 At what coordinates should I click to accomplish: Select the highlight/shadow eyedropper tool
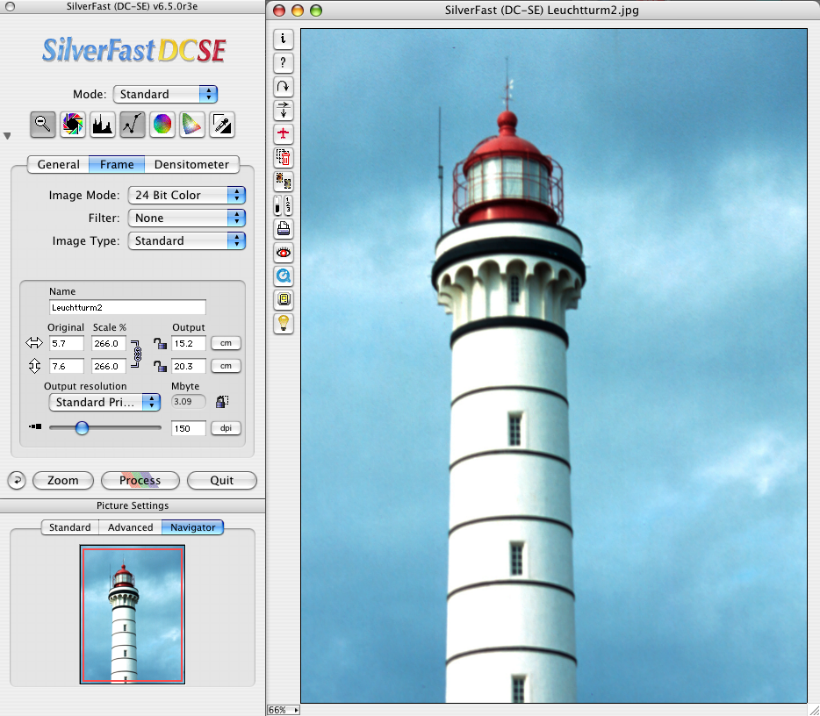pos(221,125)
